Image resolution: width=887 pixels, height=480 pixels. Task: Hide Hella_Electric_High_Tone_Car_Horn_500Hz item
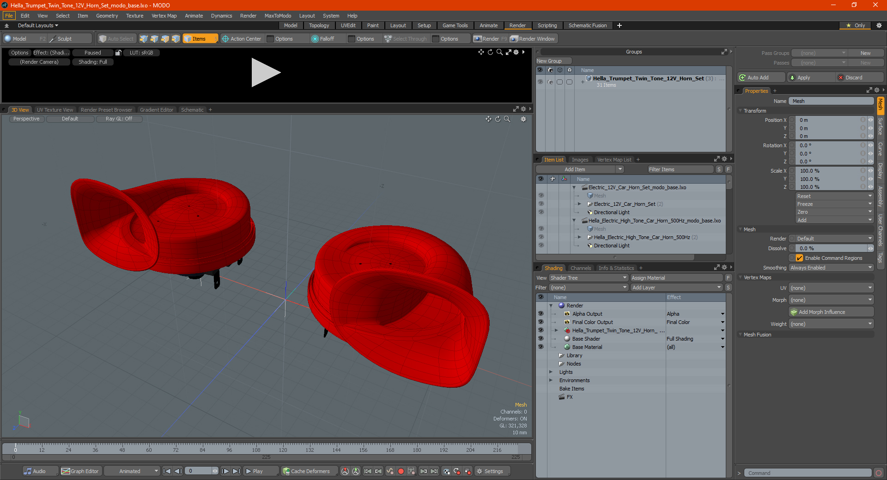tap(541, 237)
